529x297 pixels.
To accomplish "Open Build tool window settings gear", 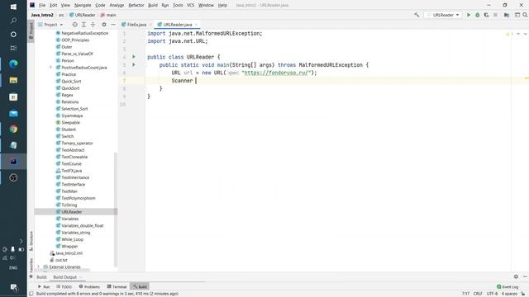I will (516, 276).
